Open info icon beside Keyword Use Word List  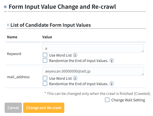[x=75, y=55]
